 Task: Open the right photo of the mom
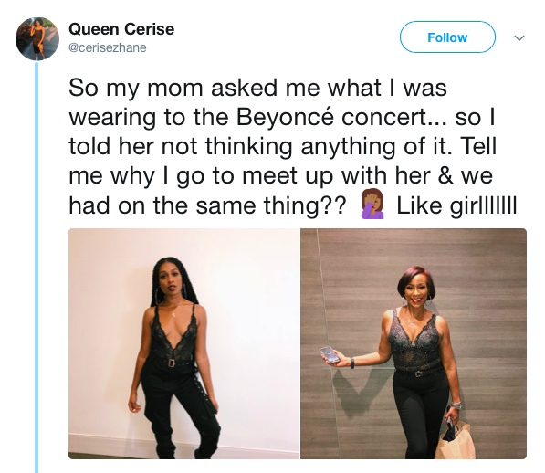(x=414, y=343)
